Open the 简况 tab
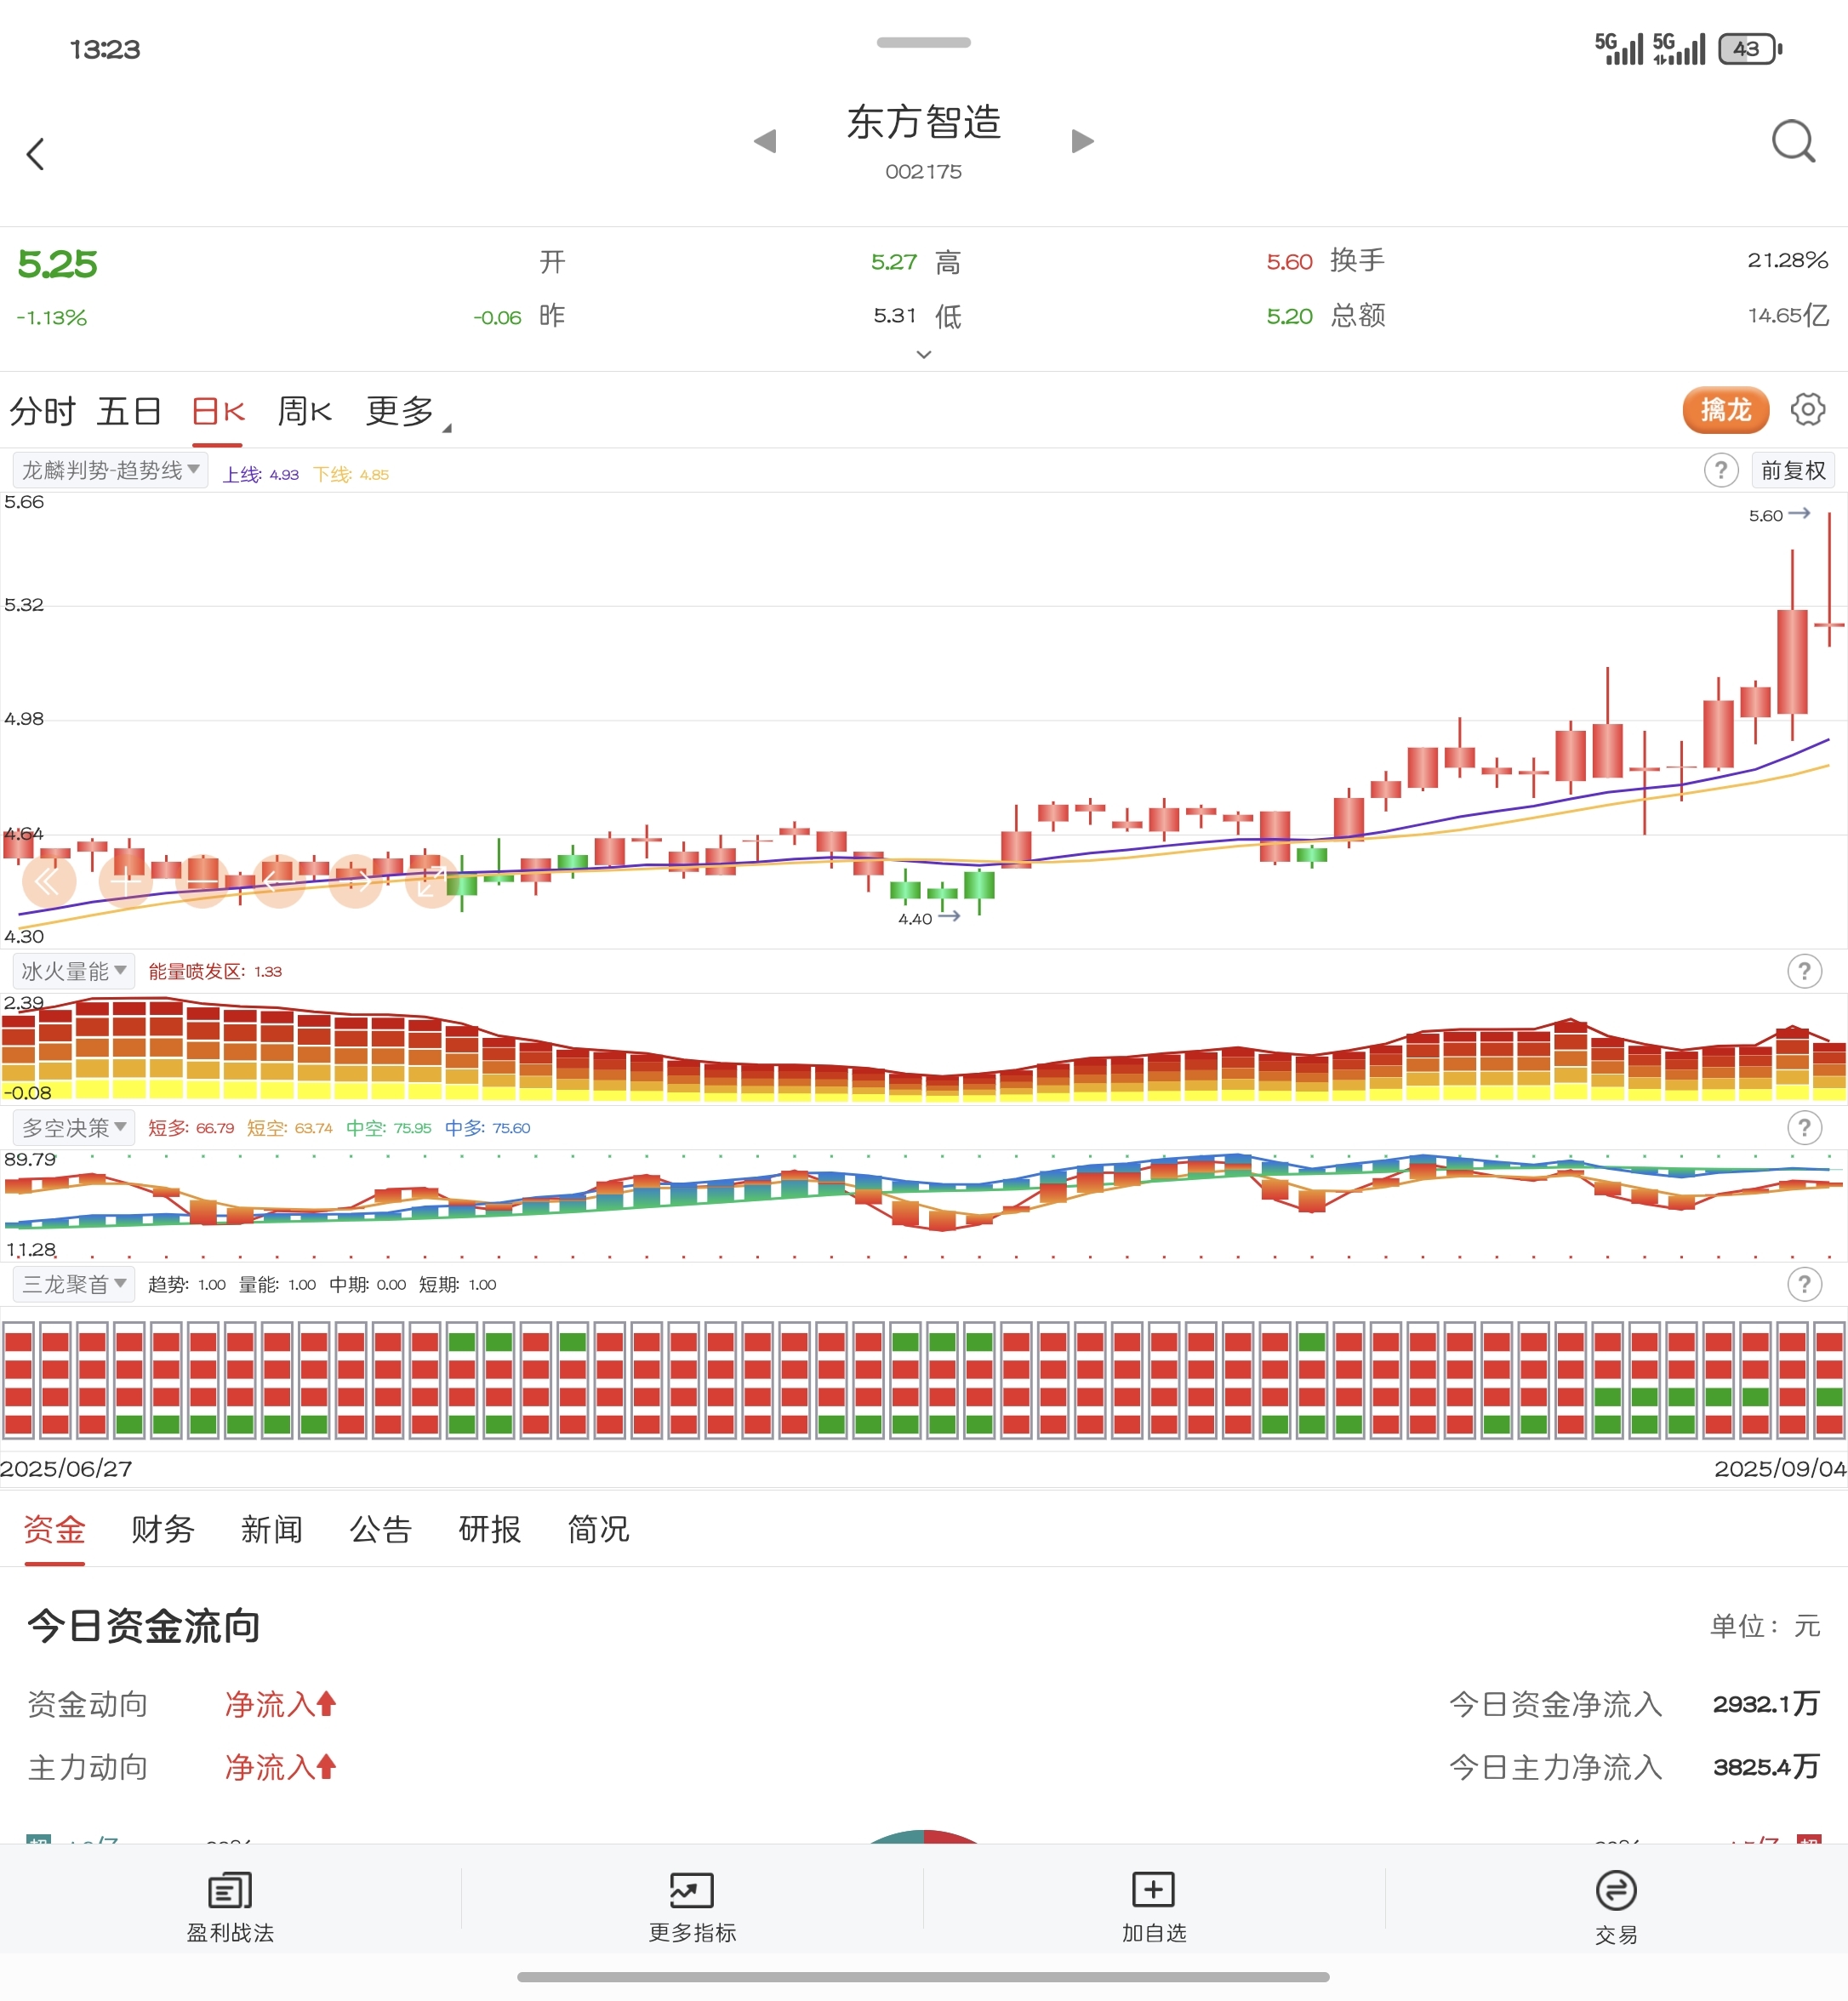1848x2001 pixels. coord(599,1529)
